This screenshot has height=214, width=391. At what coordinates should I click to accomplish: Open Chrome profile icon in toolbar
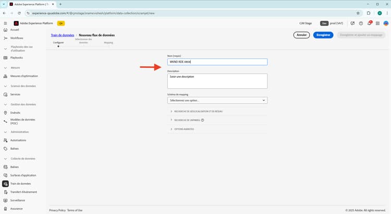[380, 13]
